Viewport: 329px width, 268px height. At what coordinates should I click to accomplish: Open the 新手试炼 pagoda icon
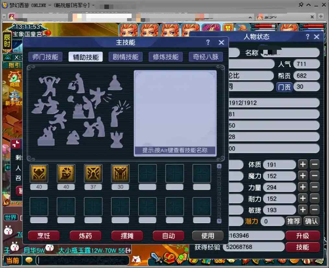pyautogui.click(x=14, y=98)
